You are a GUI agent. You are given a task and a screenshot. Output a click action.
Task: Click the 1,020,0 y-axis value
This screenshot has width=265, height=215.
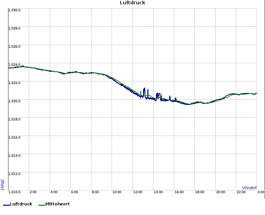[14, 101]
